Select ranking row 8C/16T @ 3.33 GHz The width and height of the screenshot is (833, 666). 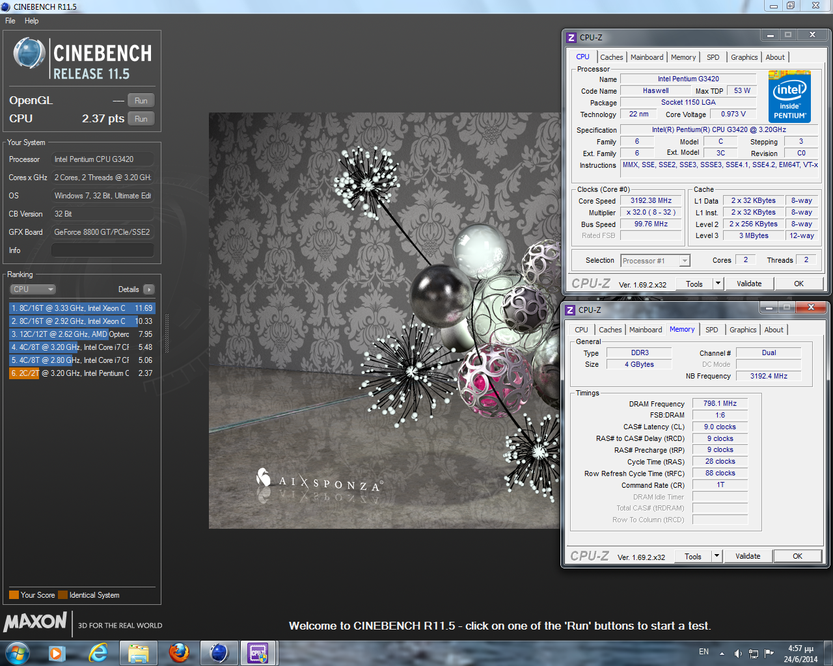(x=82, y=308)
